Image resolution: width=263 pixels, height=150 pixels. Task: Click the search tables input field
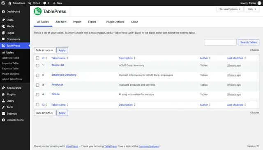[220, 42]
